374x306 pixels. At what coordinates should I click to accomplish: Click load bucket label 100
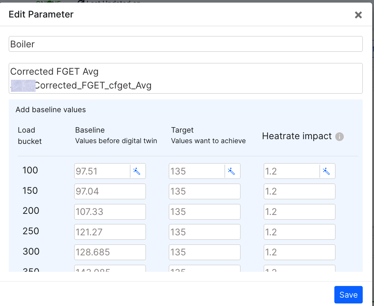[30, 170]
